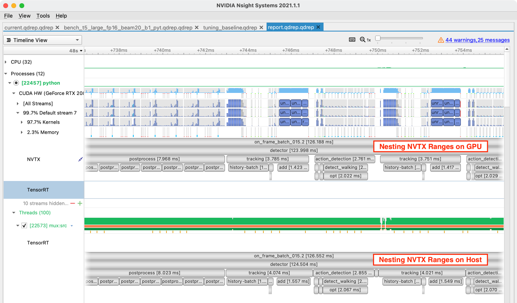Open 44 warnings, 25 messages link
The width and height of the screenshot is (517, 303).
pyautogui.click(x=477, y=40)
